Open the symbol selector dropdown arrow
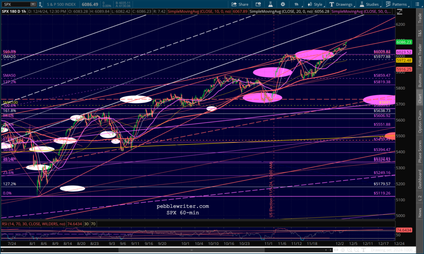This screenshot has width=424, height=254. (x=33, y=4)
